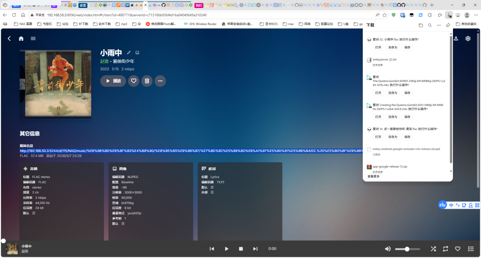Click the green shield extension icon
Viewport: 481px width, 258px height.
pos(394,15)
